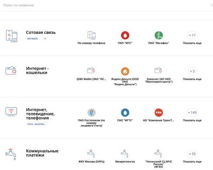Open the Интернет - кошельки heading
Image resolution: width=213 pixels, height=170 pixels.
pyautogui.click(x=37, y=70)
